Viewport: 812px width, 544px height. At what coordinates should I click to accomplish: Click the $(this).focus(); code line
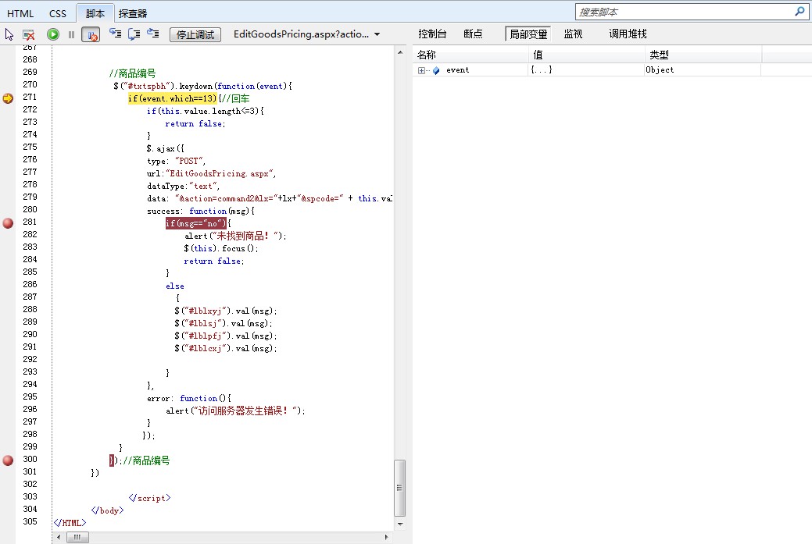click(x=221, y=249)
